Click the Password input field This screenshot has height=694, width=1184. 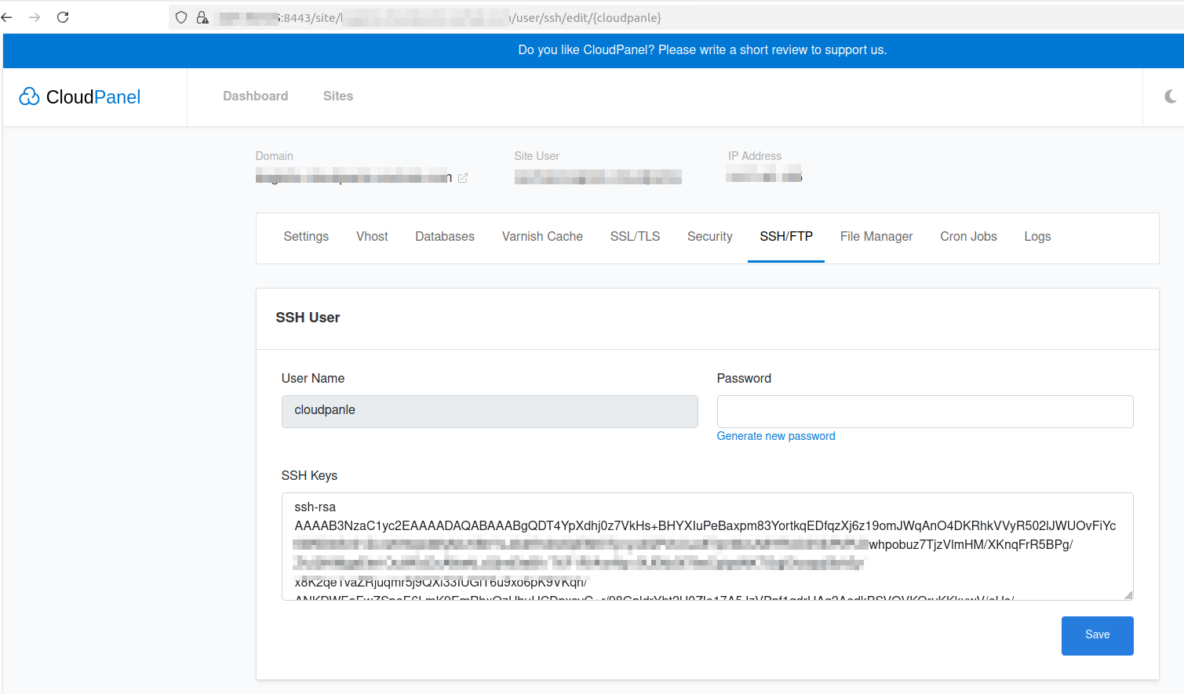click(x=925, y=412)
